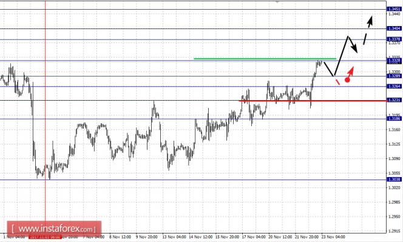
Task: Click the 1.3378 resistance level label
Action: point(394,39)
